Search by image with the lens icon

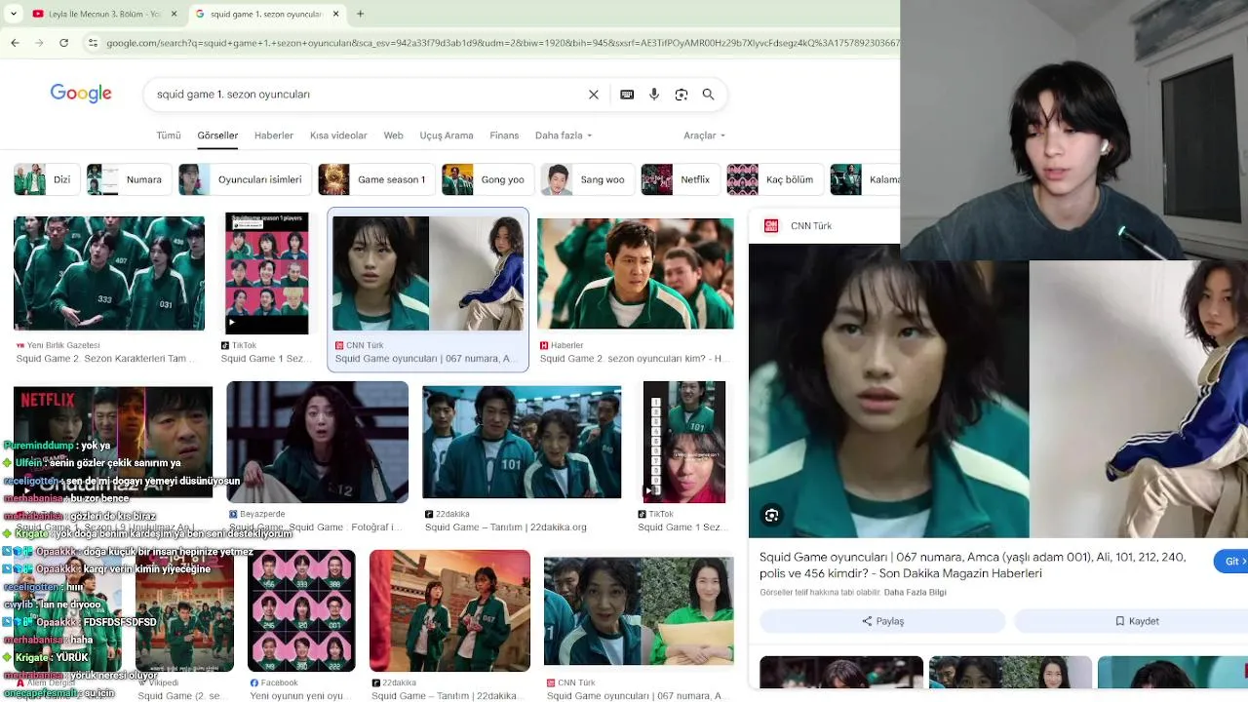coord(682,95)
